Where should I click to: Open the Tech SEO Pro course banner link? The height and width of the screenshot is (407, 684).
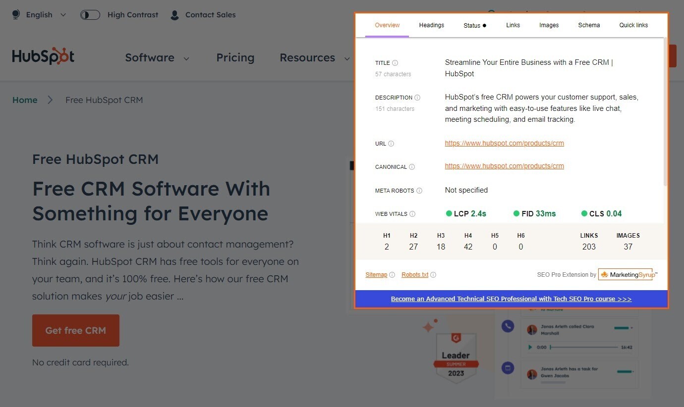pos(511,299)
